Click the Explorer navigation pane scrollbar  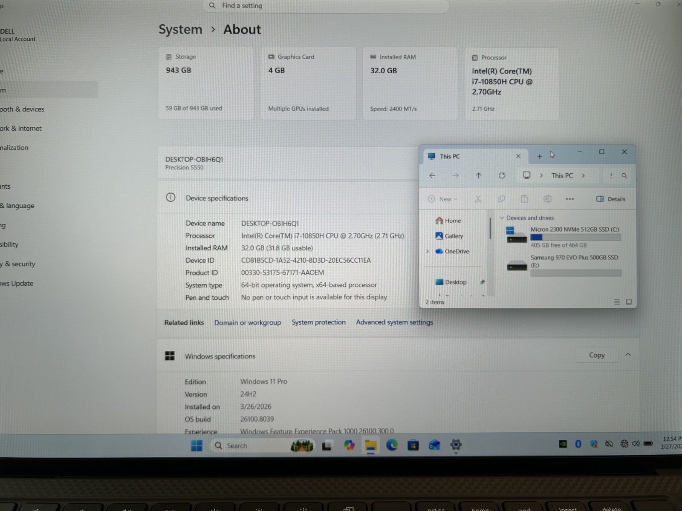(491, 229)
